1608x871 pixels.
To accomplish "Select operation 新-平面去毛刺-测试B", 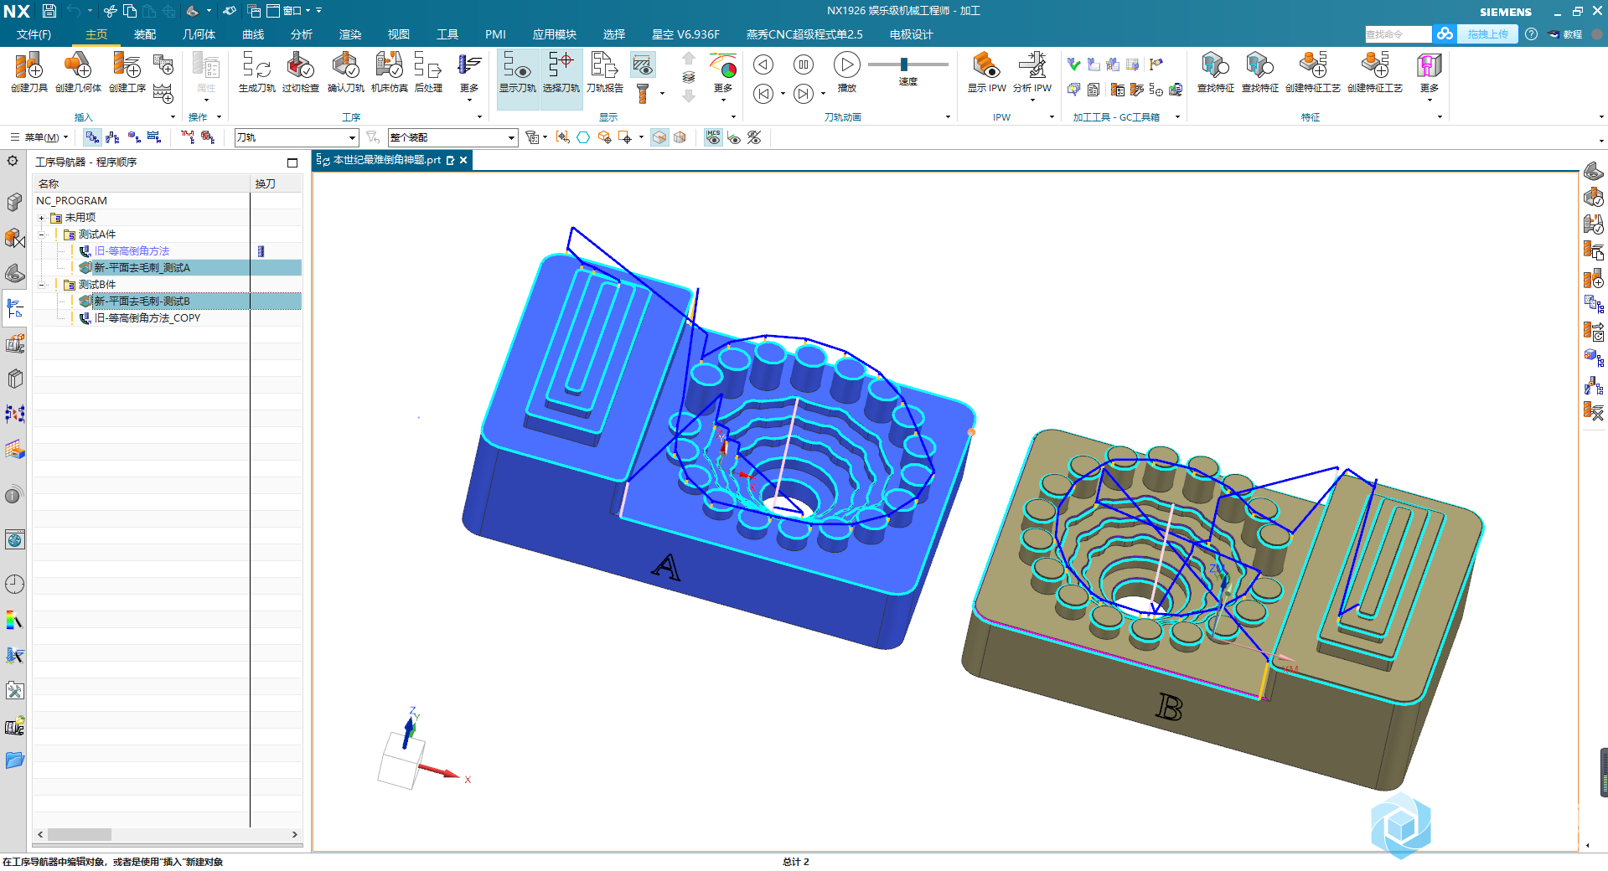I will (142, 301).
